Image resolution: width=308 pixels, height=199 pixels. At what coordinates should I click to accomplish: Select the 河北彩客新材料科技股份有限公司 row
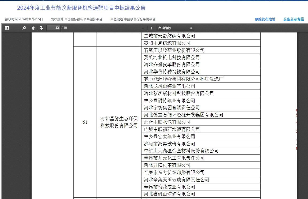pyautogui.click(x=201, y=93)
